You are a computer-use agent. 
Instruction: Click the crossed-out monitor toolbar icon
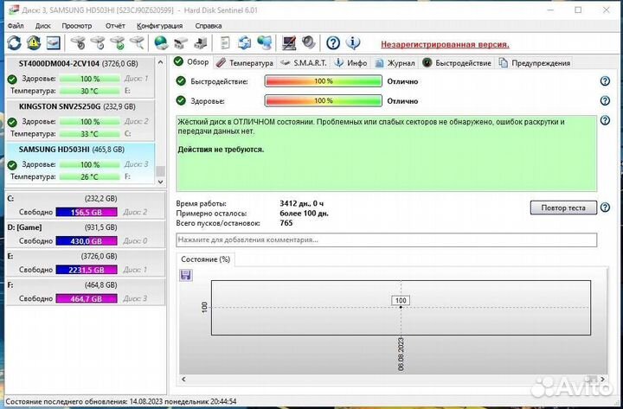pos(289,43)
